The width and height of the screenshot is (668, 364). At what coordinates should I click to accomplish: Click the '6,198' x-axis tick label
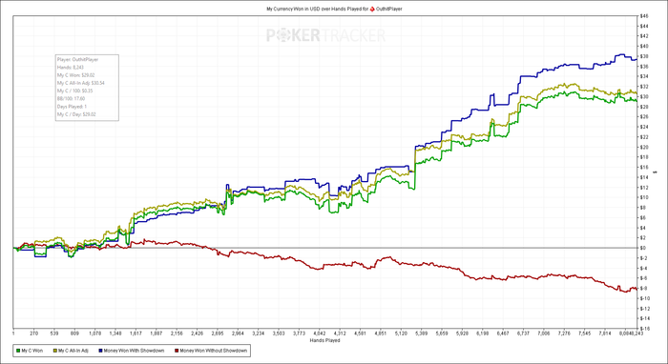[x=482, y=334]
